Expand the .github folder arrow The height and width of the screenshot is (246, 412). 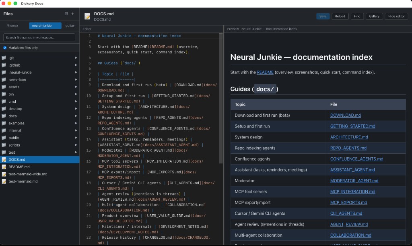click(x=76, y=65)
